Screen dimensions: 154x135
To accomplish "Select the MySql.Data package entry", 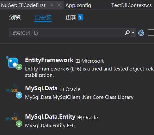I will coord(79,93).
